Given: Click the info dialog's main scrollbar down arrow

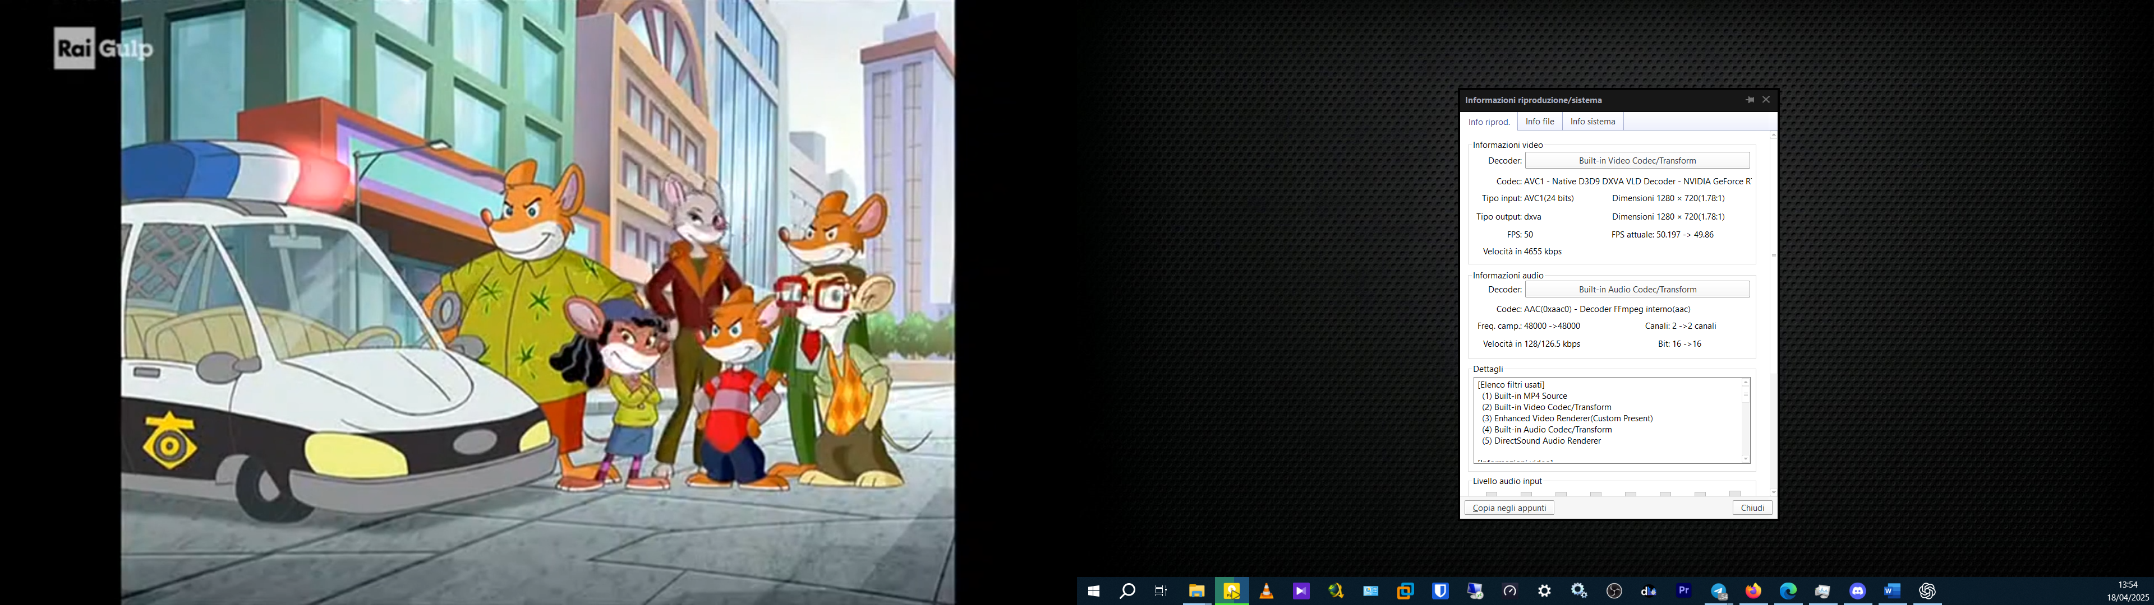Looking at the screenshot, I should [x=1774, y=492].
